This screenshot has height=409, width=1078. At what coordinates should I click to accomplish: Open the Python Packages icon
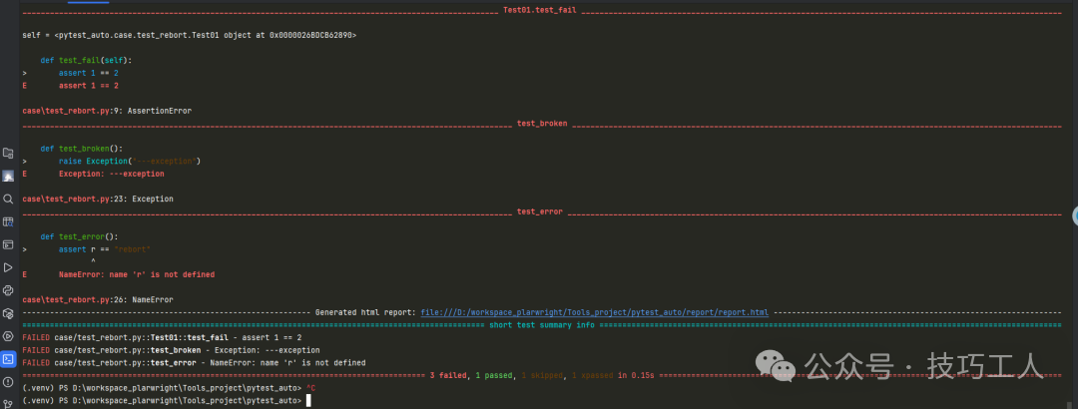point(8,313)
